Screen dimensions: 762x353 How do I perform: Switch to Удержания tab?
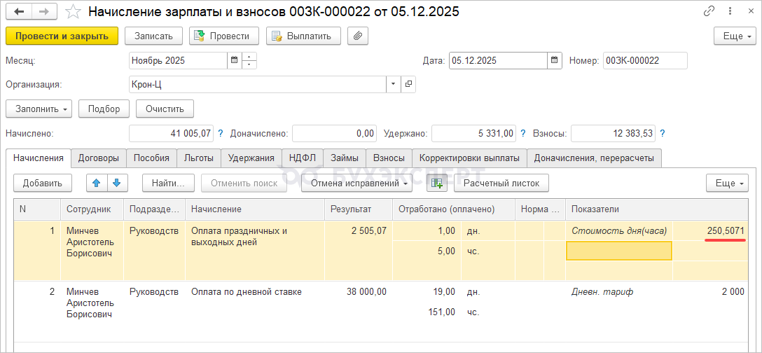pyautogui.click(x=251, y=158)
